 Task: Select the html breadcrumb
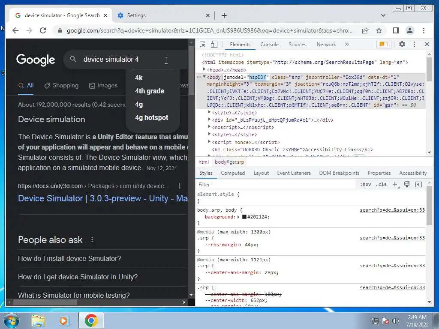pos(204,162)
